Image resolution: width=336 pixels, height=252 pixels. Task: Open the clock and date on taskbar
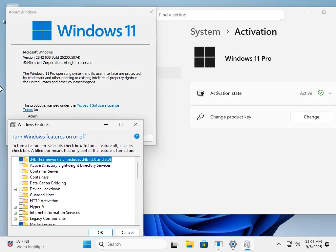(x=313, y=244)
